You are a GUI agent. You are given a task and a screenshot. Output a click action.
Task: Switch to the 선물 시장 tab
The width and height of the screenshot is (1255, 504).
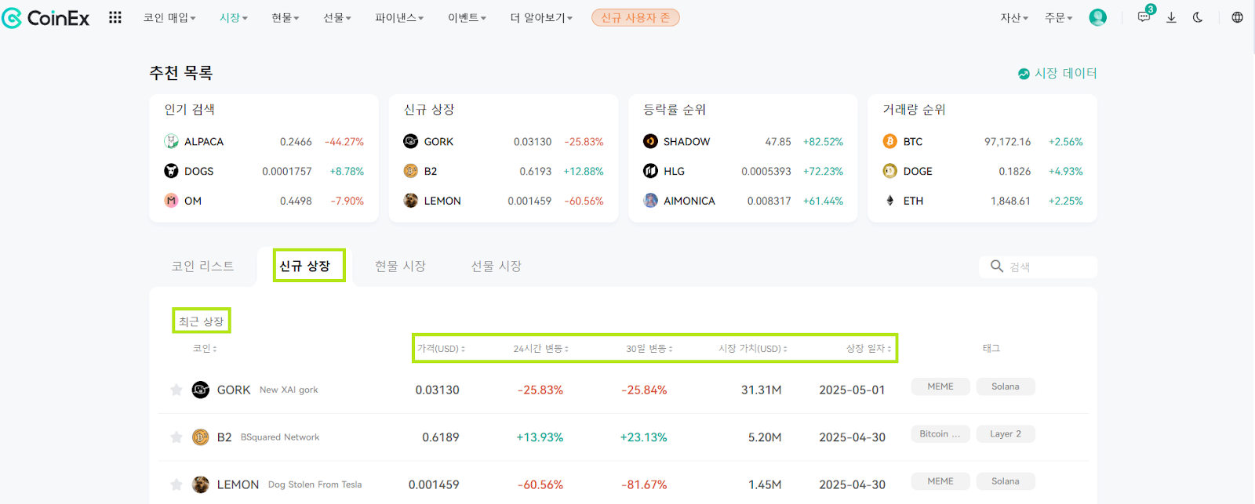point(496,266)
